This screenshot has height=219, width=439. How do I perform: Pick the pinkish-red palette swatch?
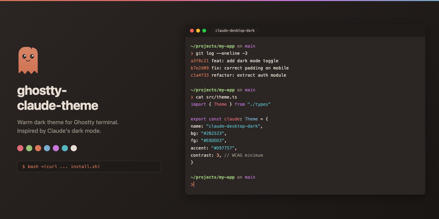(x=20, y=148)
